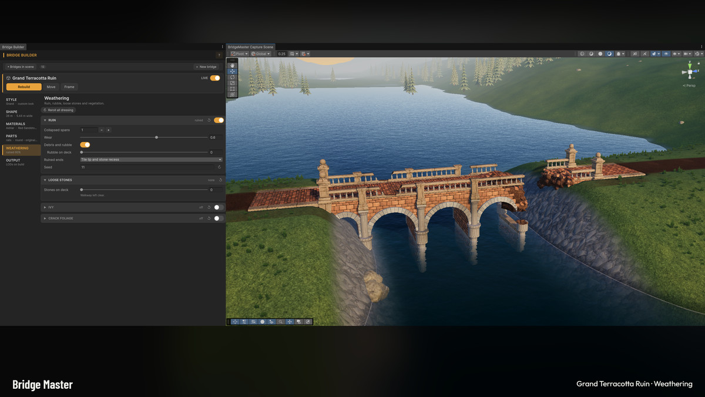Open the OUTPUT section
705x397 pixels.
tap(21, 162)
